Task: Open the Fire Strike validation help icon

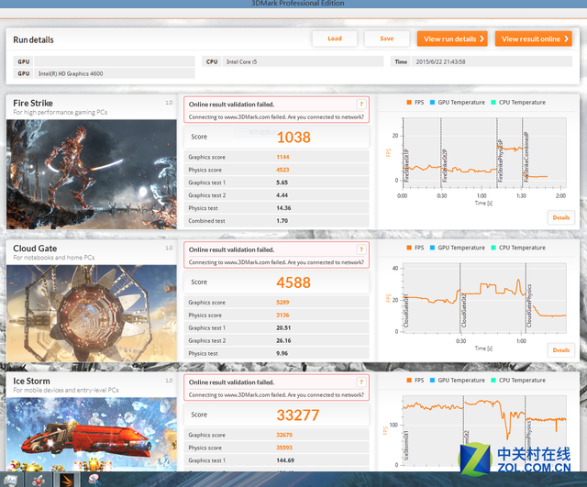Action: coord(361,104)
